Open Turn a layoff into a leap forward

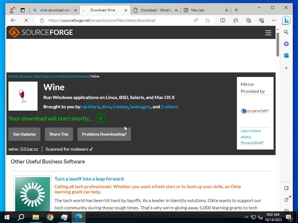tap(90, 179)
